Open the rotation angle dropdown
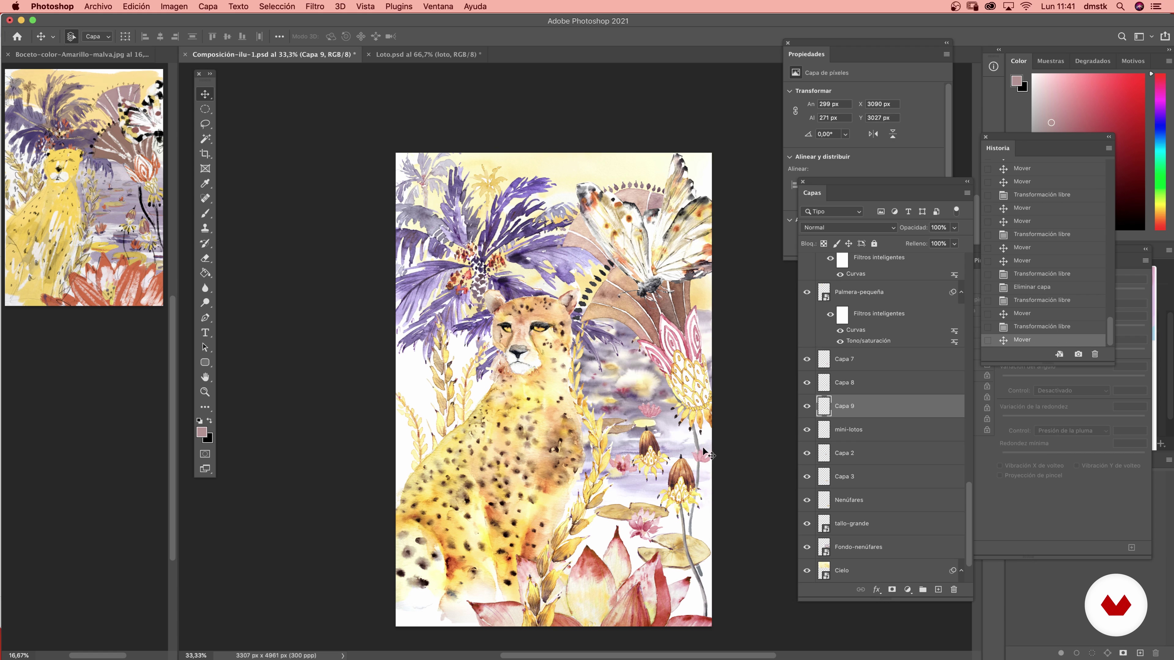Viewport: 1174px width, 660px height. (845, 134)
